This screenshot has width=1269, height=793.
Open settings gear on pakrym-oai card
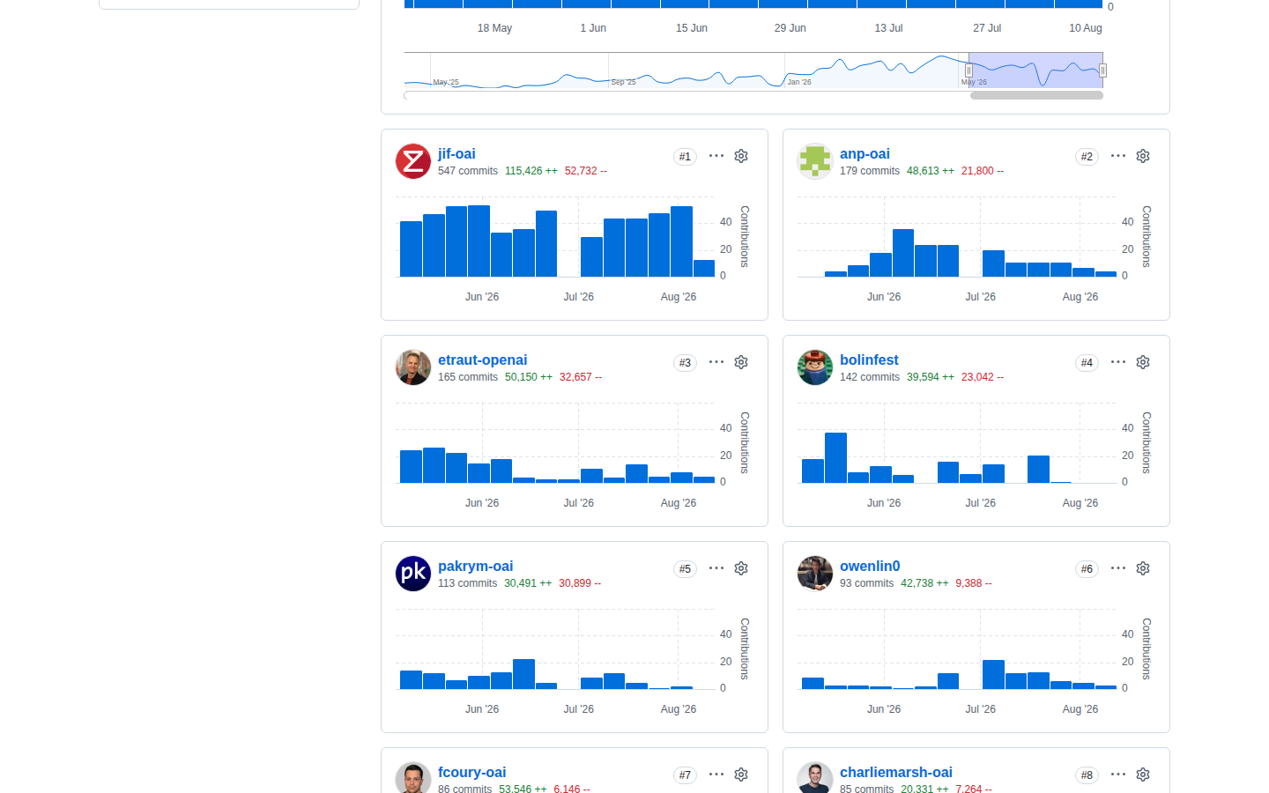point(741,568)
